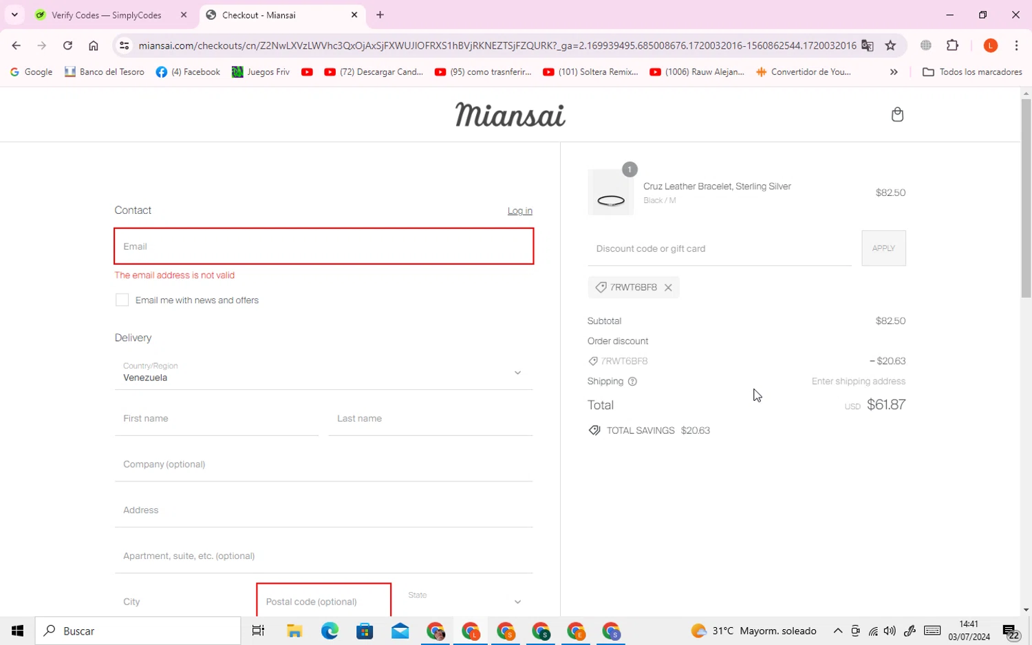This screenshot has width=1032, height=645.
Task: Click the Miansai logo
Action: point(510,115)
